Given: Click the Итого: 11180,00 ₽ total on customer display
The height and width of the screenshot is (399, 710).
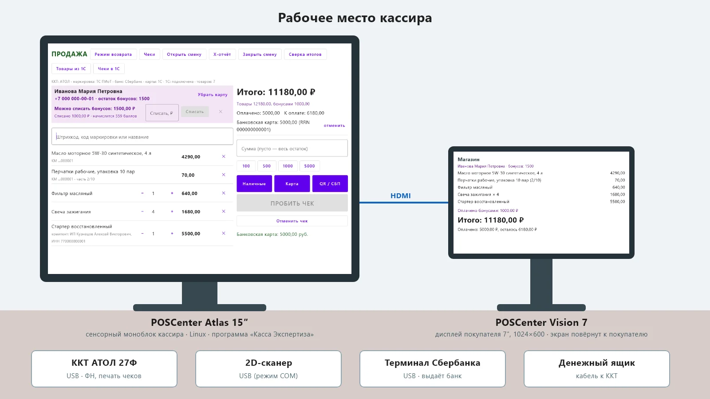Looking at the screenshot, I should [491, 220].
